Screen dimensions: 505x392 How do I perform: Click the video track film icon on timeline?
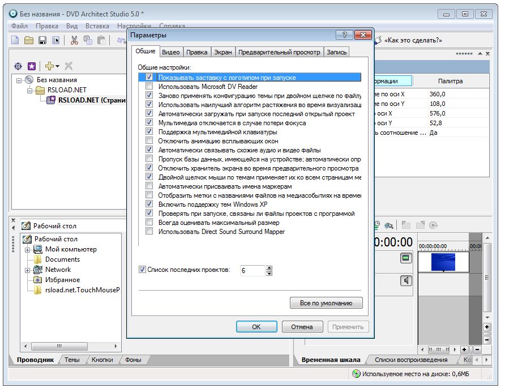pyautogui.click(x=406, y=258)
